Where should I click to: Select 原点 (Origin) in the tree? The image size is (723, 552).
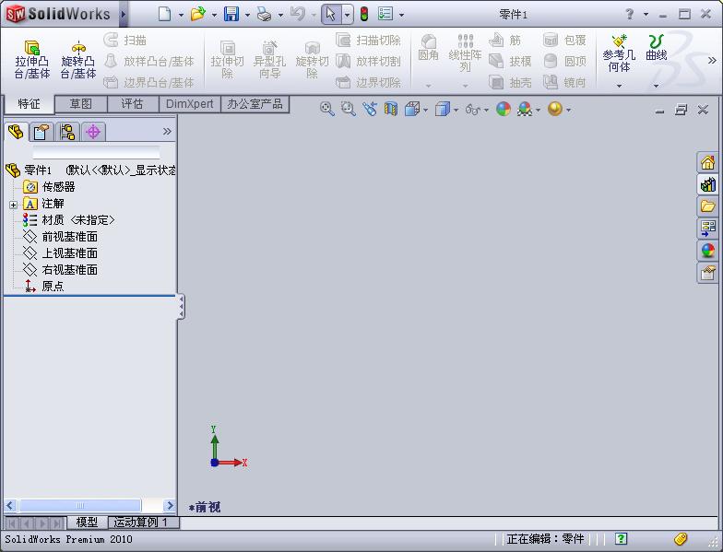click(53, 286)
